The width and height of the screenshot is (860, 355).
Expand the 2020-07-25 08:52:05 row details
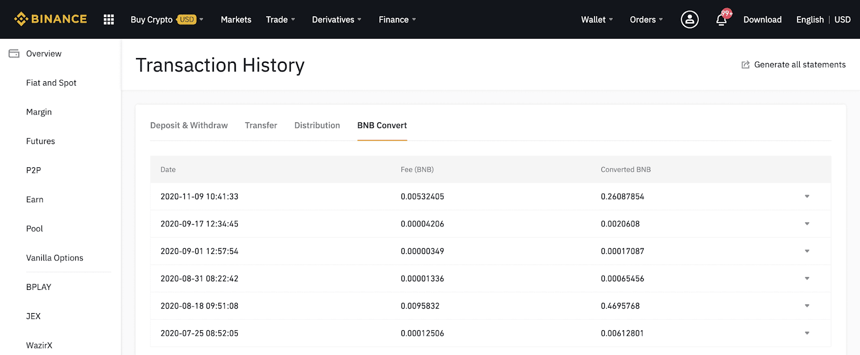807,333
